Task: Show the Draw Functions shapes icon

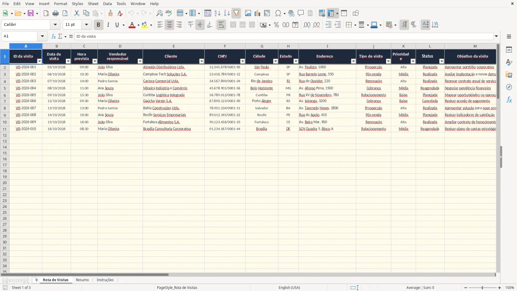Action: (x=355, y=13)
